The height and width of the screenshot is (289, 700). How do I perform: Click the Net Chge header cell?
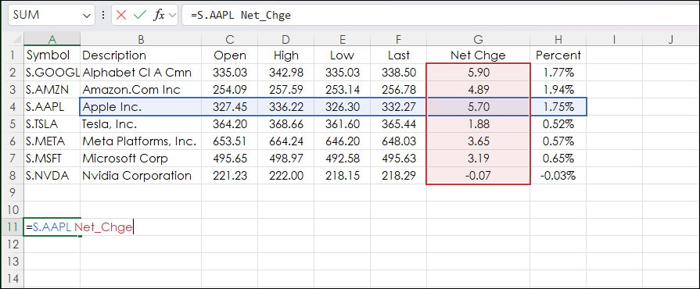tap(478, 55)
